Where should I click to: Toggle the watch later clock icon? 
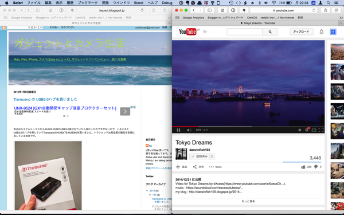pos(299,130)
